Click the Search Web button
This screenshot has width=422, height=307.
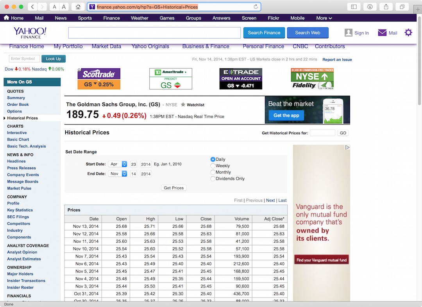pos(308,33)
